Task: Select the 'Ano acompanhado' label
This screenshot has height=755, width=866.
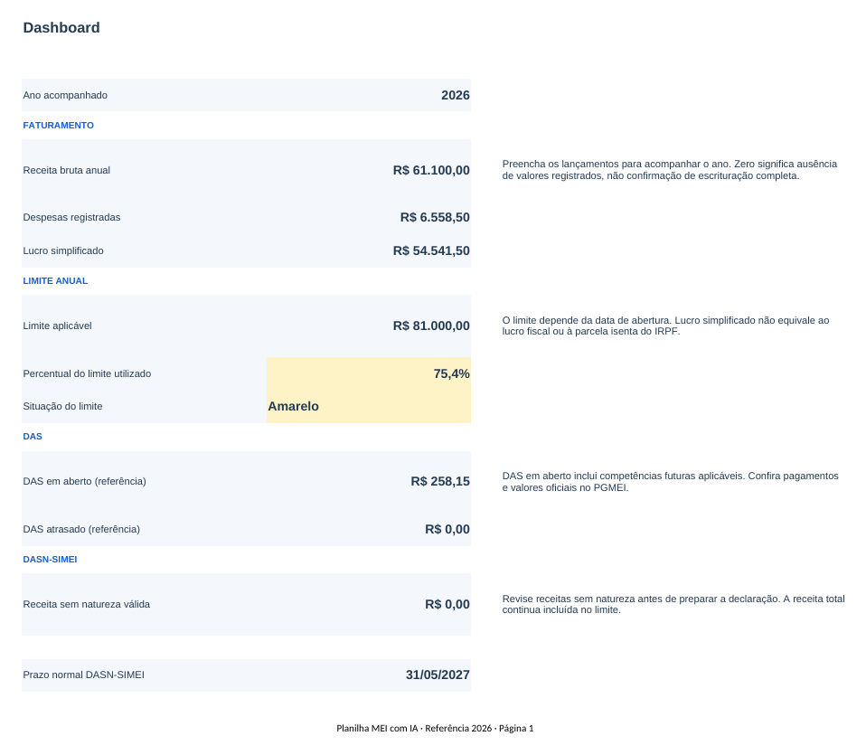Action: point(65,95)
